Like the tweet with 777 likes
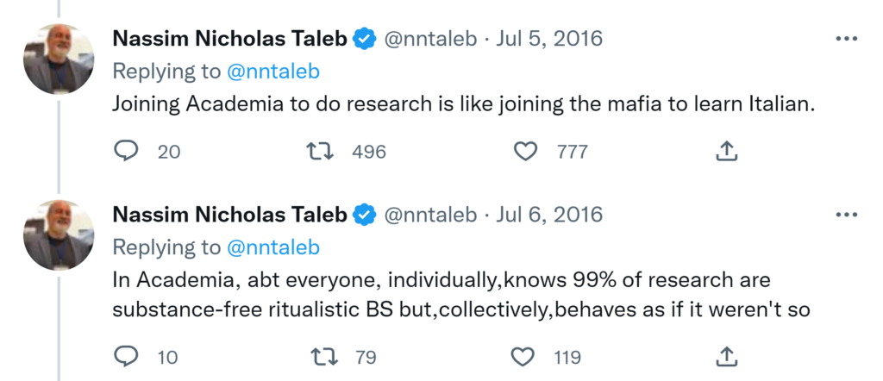The width and height of the screenshot is (883, 381). click(525, 152)
